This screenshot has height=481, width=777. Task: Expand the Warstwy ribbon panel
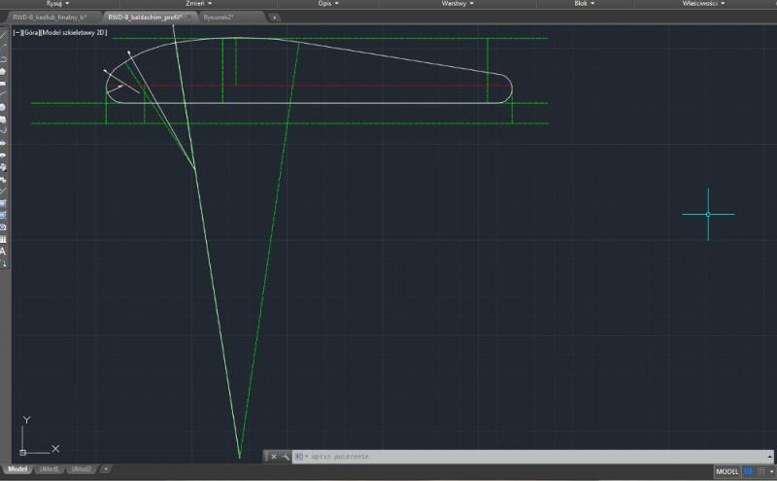point(457,4)
